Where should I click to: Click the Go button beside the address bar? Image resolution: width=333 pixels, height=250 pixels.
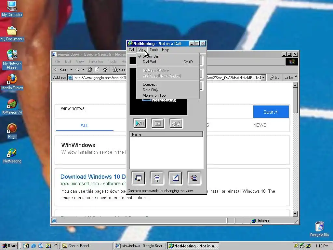pyautogui.click(x=275, y=77)
